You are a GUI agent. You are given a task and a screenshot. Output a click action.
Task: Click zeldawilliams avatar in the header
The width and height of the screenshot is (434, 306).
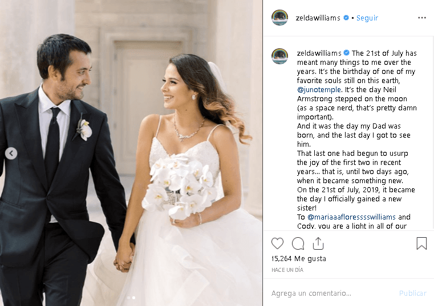tap(279, 18)
